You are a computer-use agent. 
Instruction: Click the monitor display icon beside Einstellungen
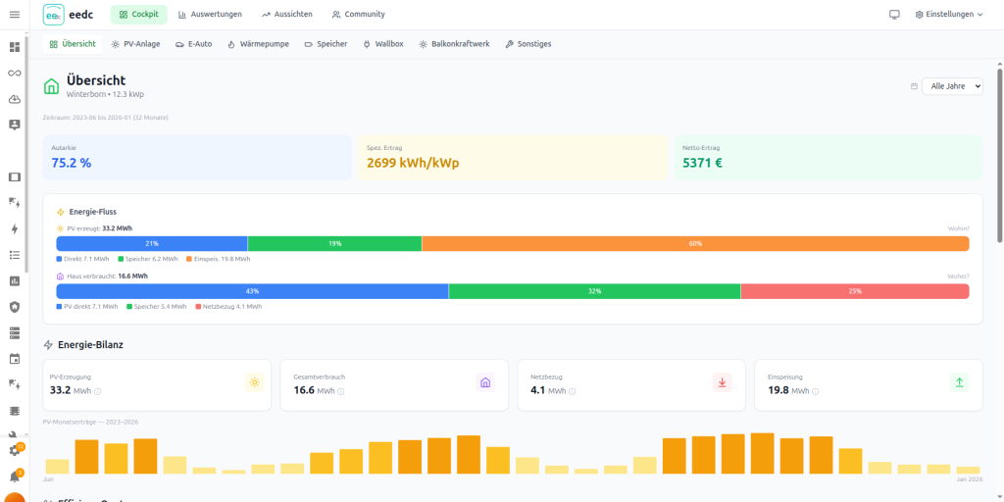pos(893,15)
